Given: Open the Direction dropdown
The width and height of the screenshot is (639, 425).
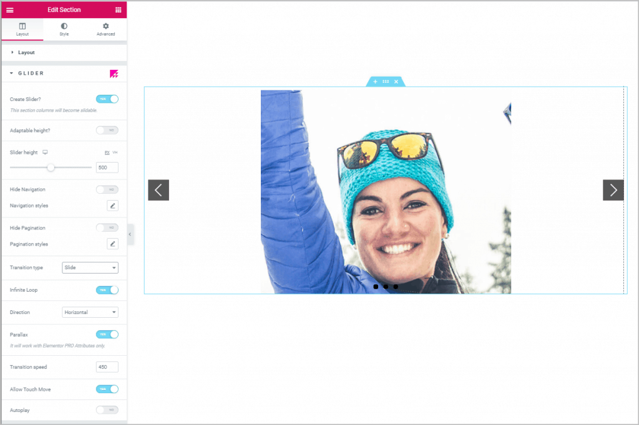Looking at the screenshot, I should 90,312.
